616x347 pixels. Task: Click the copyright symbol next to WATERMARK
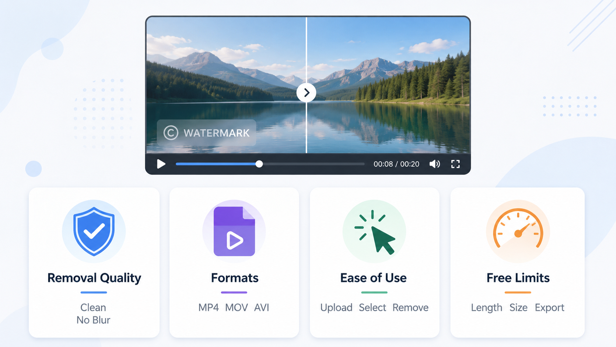[171, 133]
